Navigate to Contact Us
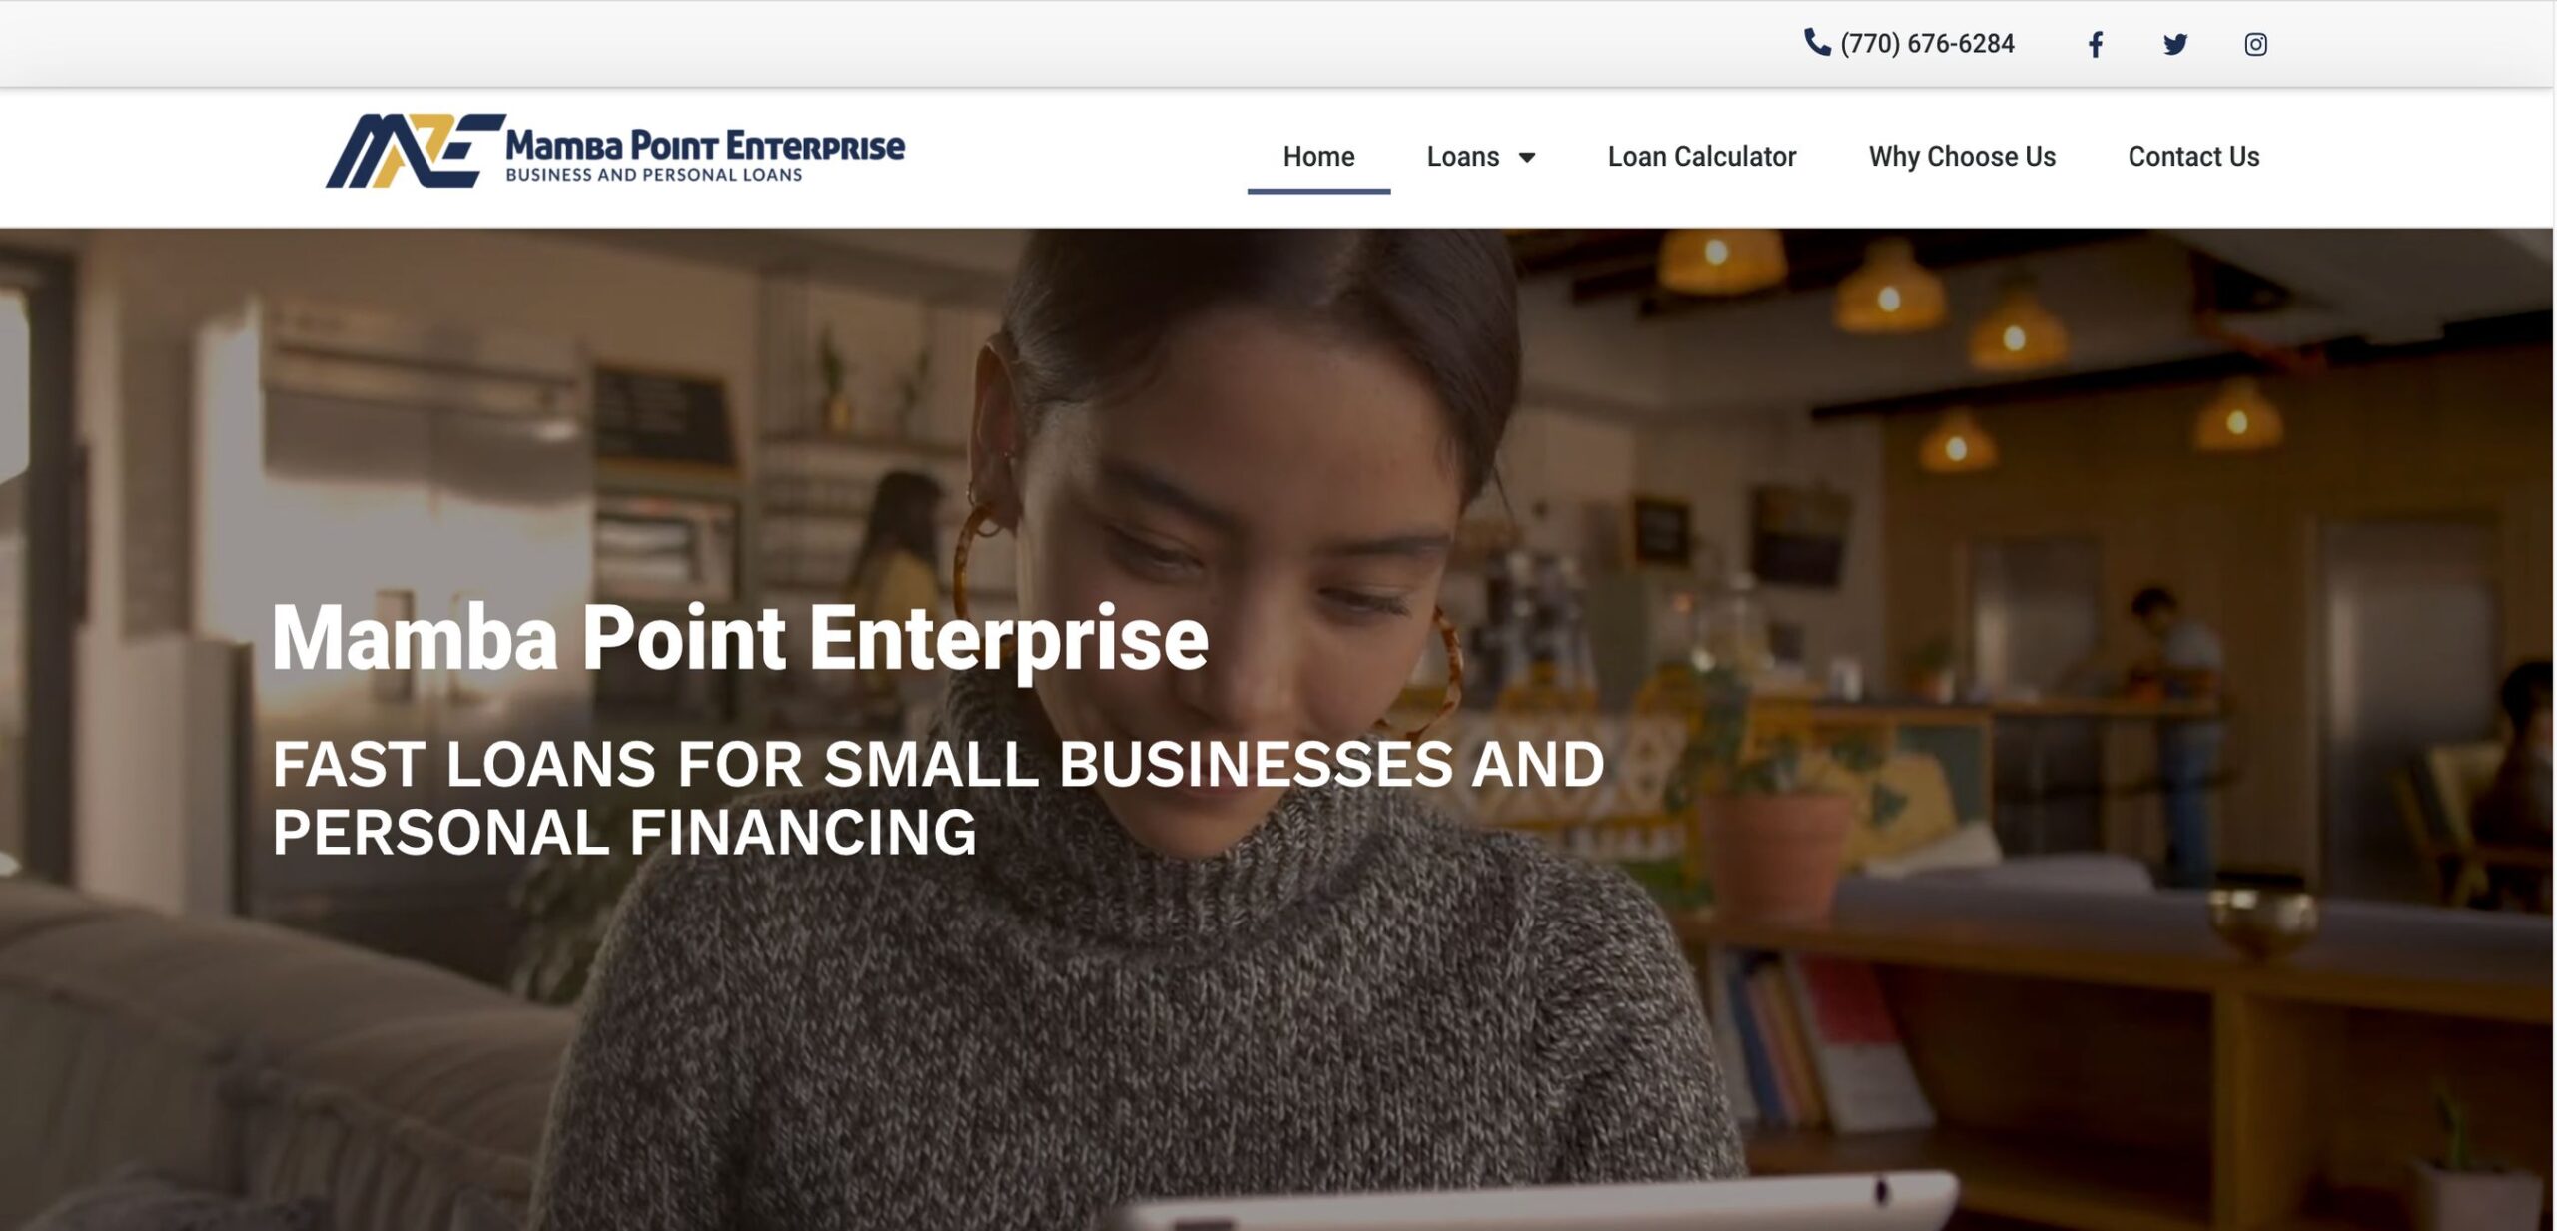 point(2193,157)
